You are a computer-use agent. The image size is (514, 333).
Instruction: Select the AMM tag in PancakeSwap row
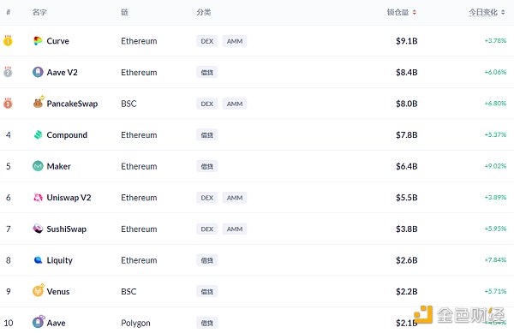pyautogui.click(x=235, y=104)
